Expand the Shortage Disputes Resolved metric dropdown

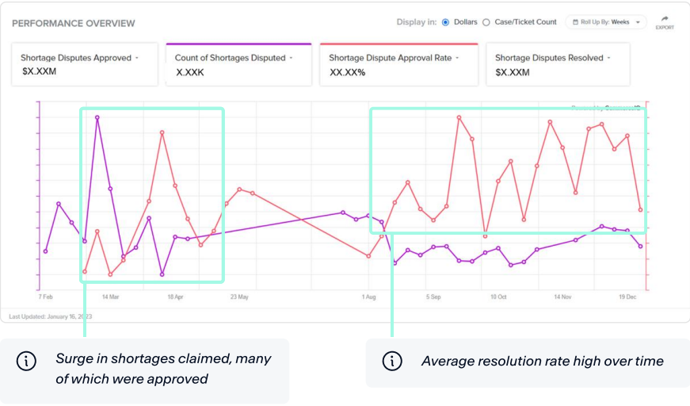(x=608, y=58)
